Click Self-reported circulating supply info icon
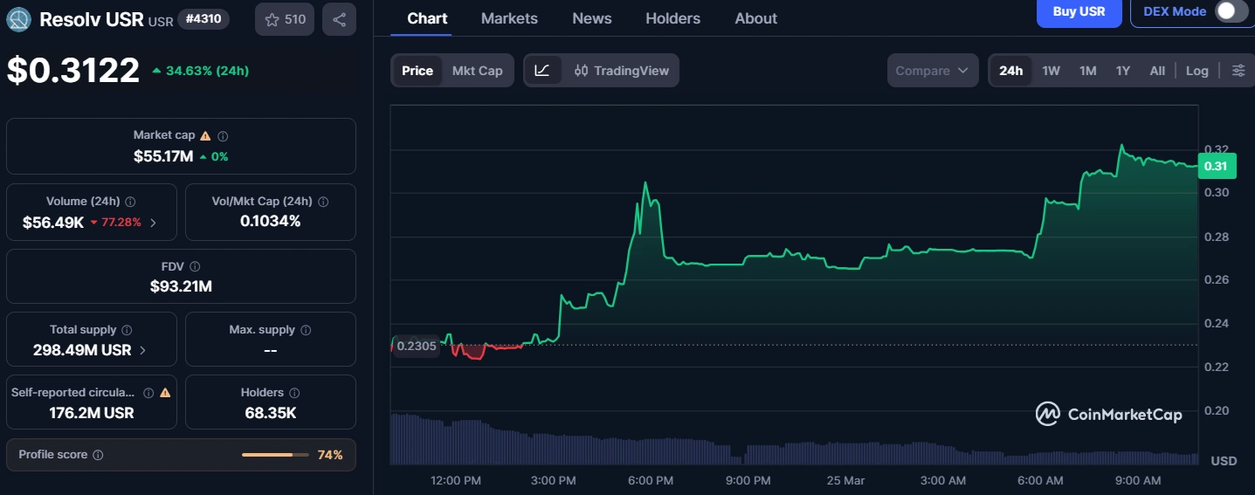The height and width of the screenshot is (495, 1255). coord(148,393)
